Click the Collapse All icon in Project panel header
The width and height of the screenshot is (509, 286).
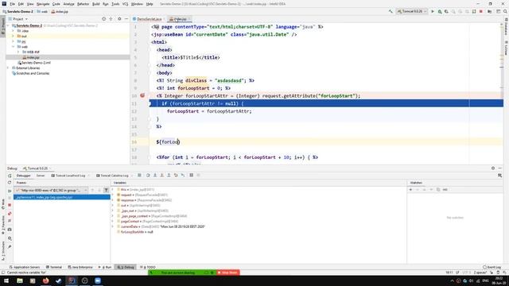tap(111, 19)
